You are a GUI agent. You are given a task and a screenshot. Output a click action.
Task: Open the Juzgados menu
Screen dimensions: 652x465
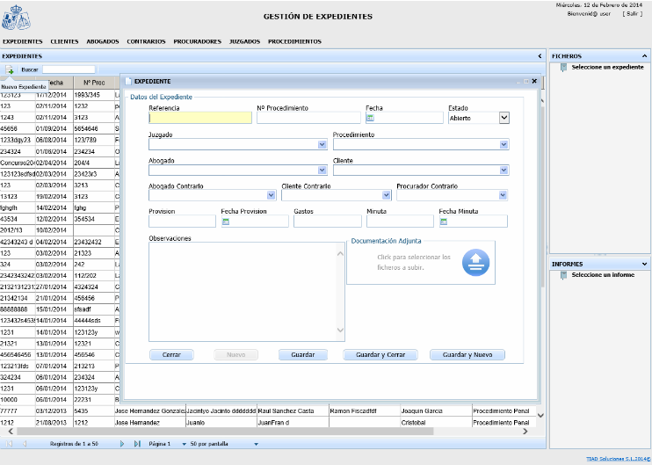(x=243, y=41)
